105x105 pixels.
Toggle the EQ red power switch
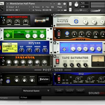click(59, 79)
